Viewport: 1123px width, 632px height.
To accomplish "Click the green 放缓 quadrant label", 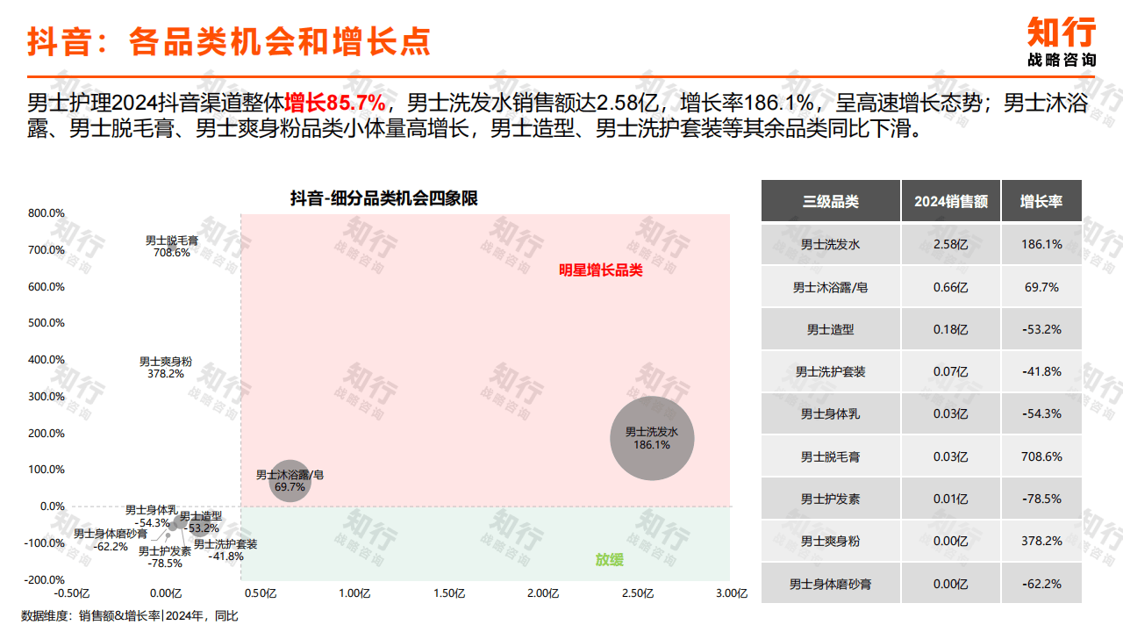I will pos(609,559).
